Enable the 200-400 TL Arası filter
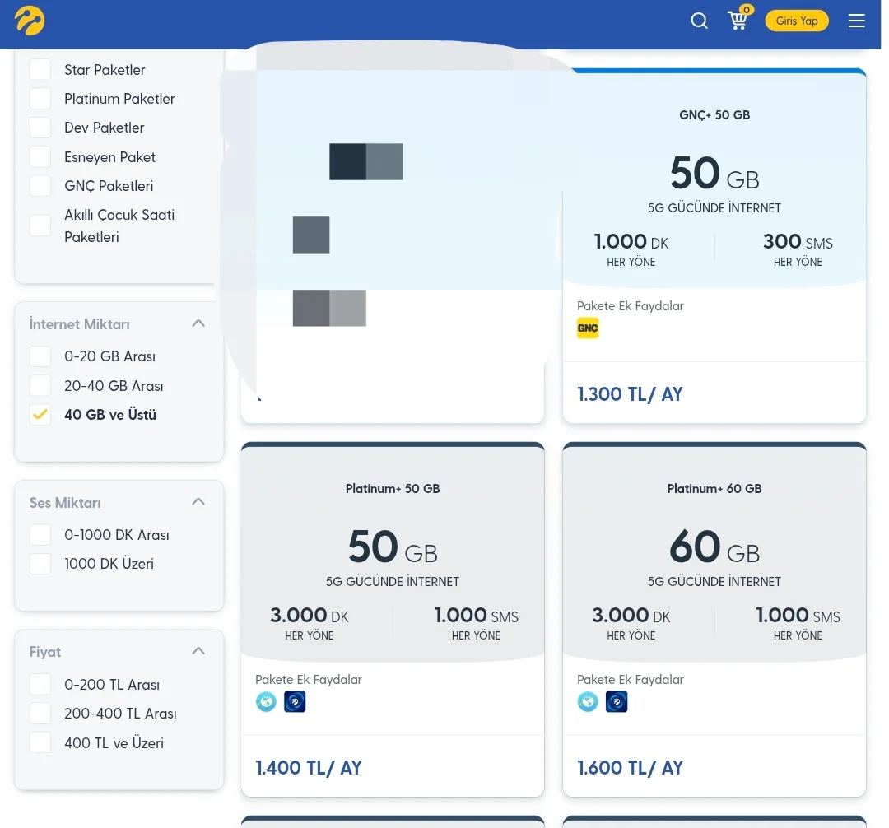 pyautogui.click(x=40, y=714)
